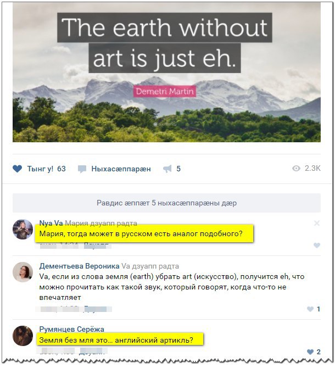Share the post via megaphone icon

click(x=168, y=169)
